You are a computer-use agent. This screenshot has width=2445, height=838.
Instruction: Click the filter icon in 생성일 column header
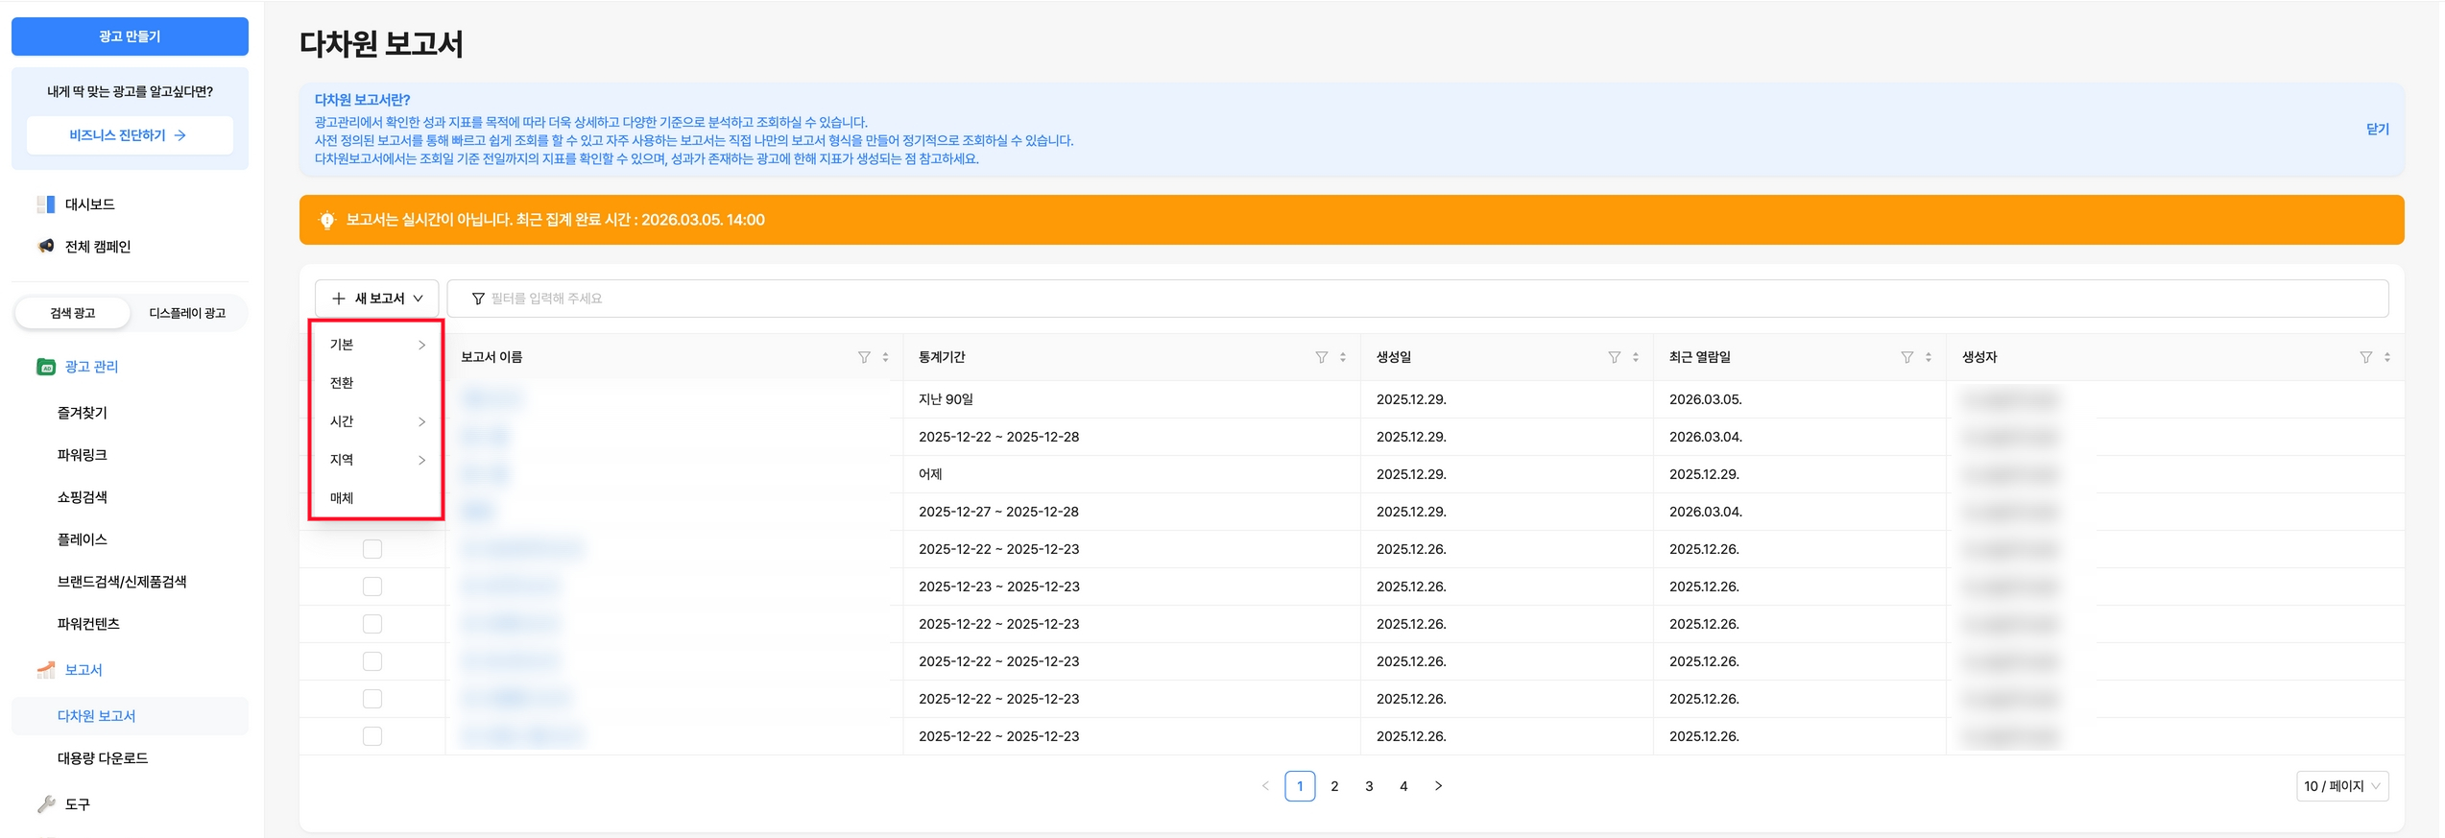click(x=1615, y=357)
